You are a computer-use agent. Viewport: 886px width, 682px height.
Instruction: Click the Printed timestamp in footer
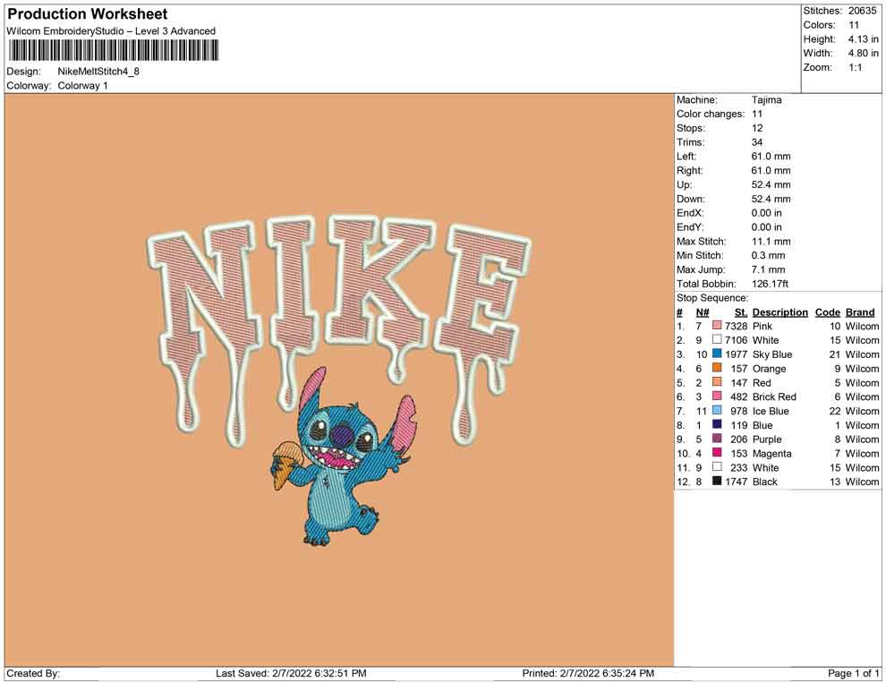pyautogui.click(x=588, y=673)
